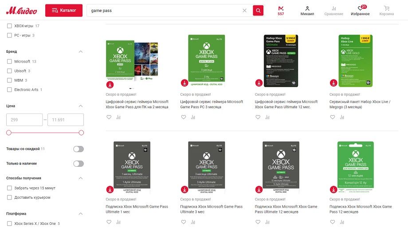Open green Набор Xbox Live Gold thumbnail

point(355,61)
